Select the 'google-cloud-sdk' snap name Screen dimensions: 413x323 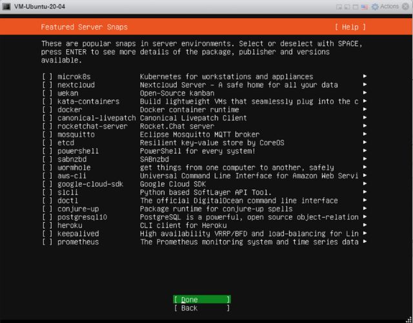(x=90, y=184)
